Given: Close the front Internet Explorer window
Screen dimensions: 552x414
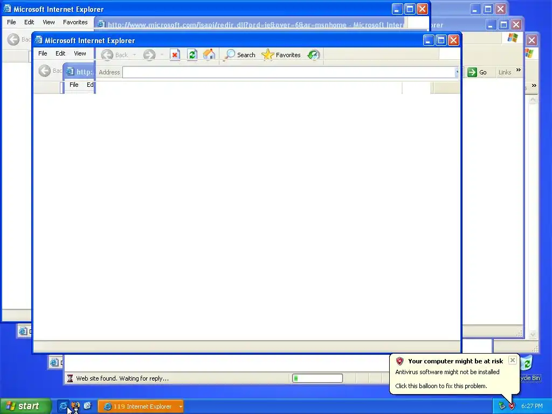Looking at the screenshot, I should (x=453, y=40).
